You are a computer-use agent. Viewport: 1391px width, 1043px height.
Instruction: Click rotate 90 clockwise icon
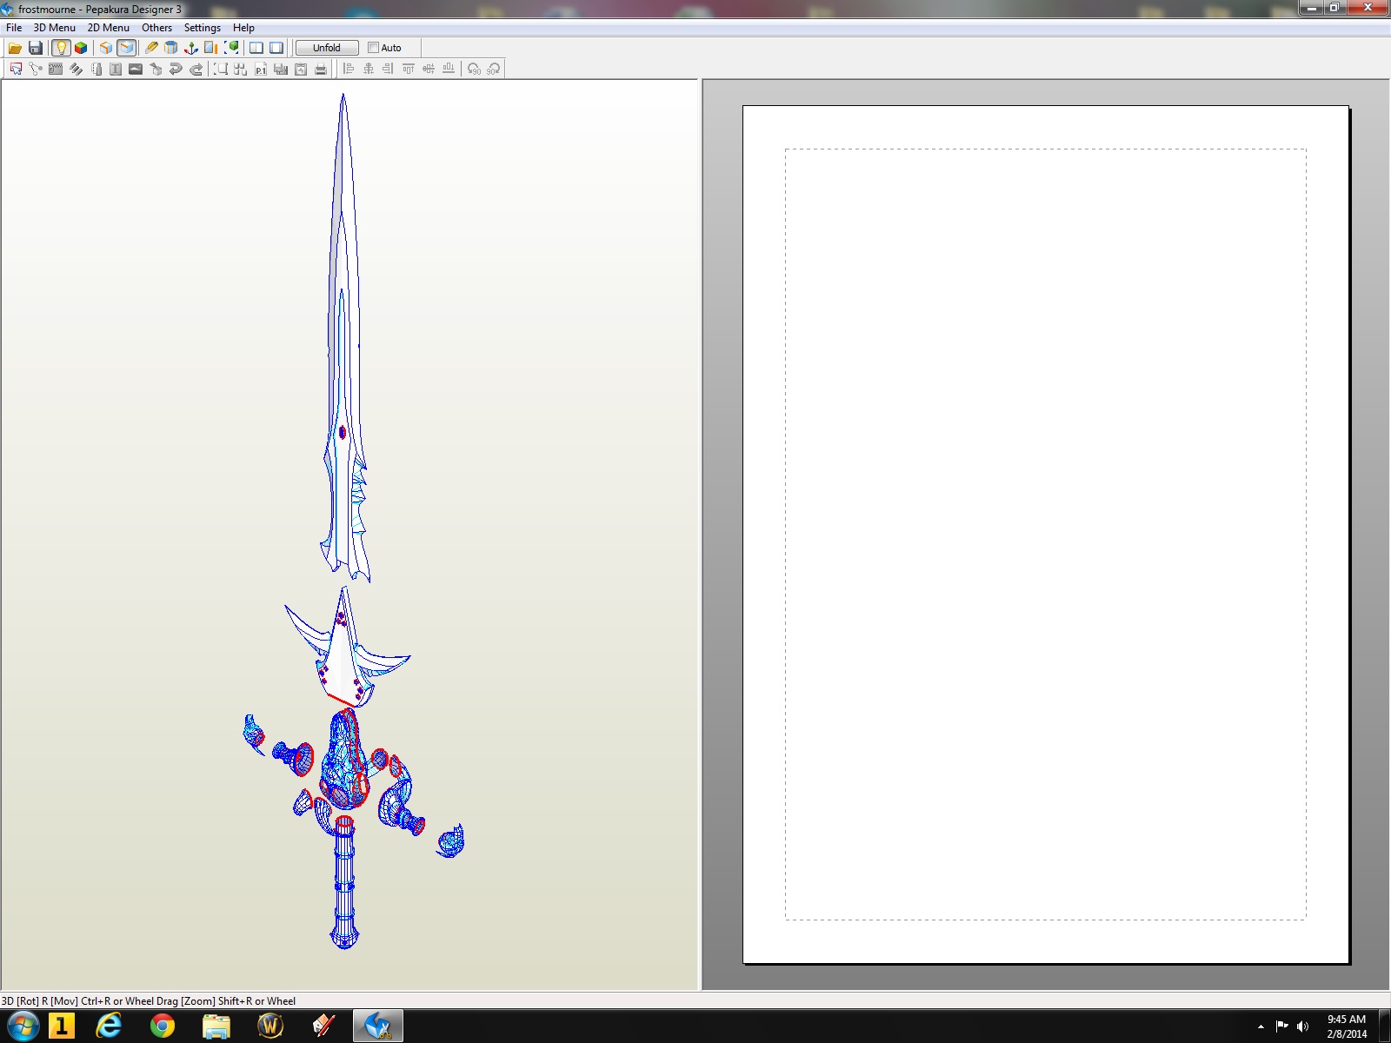pyautogui.click(x=494, y=69)
